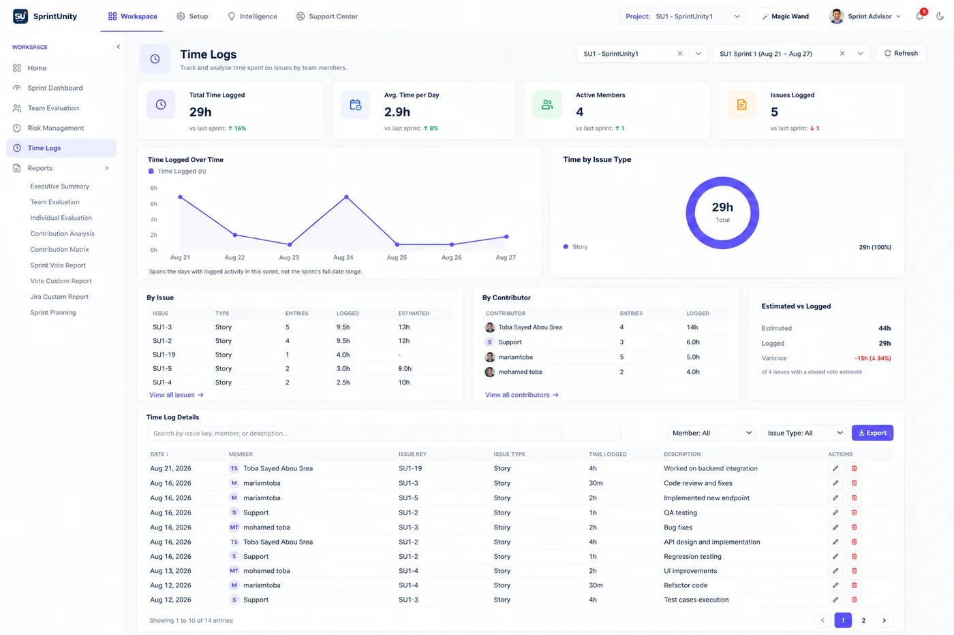
Task: Expand the sprint filter dropdown arrow
Action: [860, 54]
